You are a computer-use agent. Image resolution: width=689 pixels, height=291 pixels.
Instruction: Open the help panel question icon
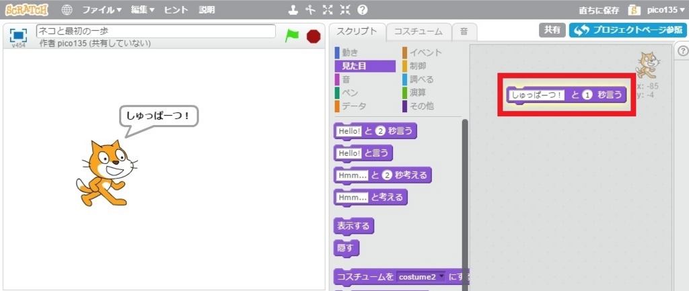682,51
